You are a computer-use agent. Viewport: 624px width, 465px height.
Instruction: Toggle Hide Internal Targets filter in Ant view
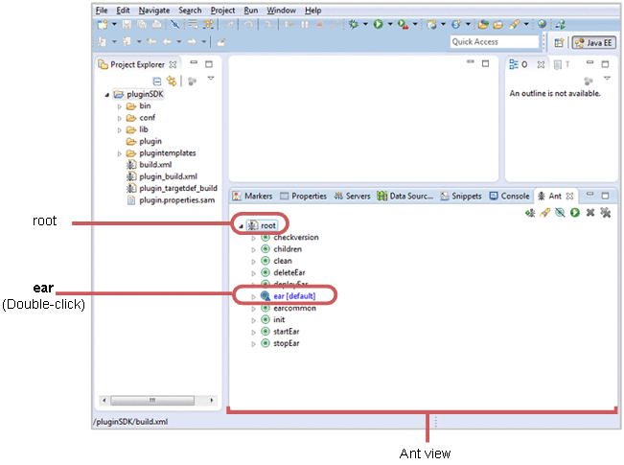tap(560, 212)
